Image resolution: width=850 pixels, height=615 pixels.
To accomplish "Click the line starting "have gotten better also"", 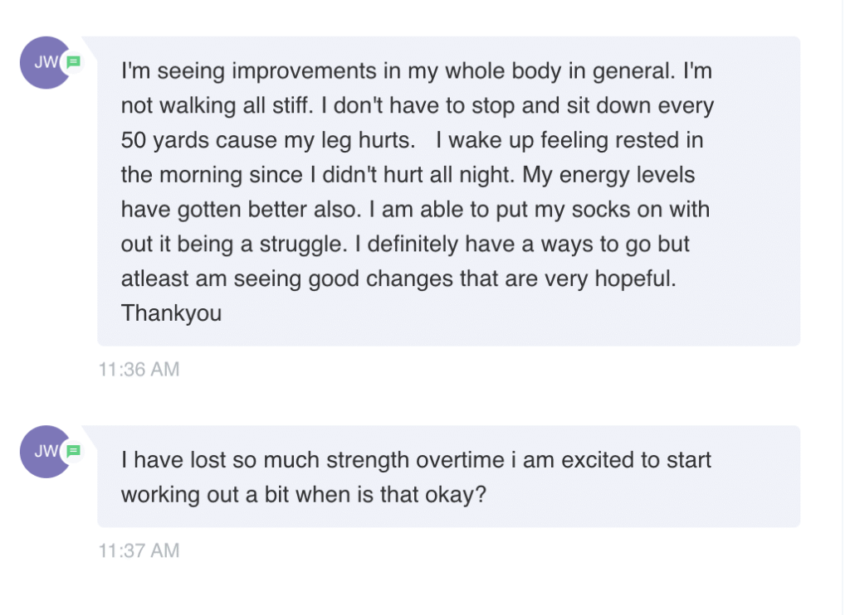I will [415, 210].
